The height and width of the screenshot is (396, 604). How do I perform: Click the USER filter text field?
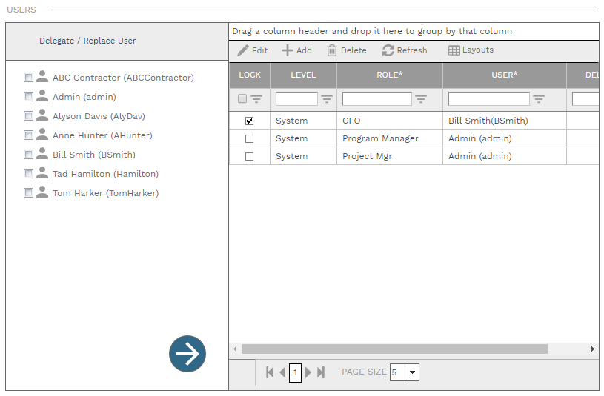[489, 99]
